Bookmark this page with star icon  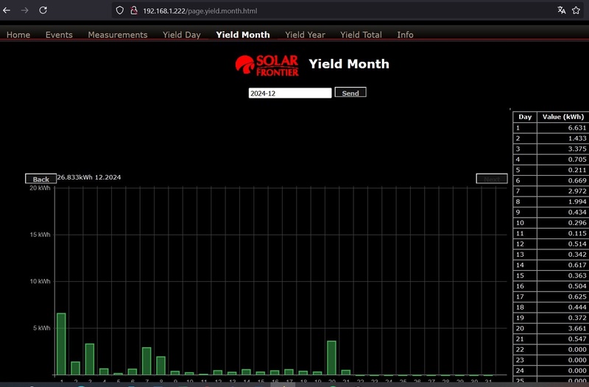point(576,10)
